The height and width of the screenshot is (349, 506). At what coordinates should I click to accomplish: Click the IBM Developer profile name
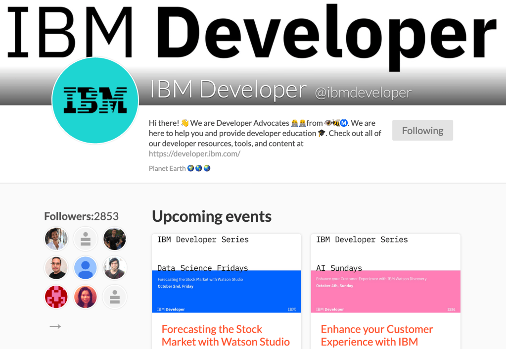coord(228,90)
